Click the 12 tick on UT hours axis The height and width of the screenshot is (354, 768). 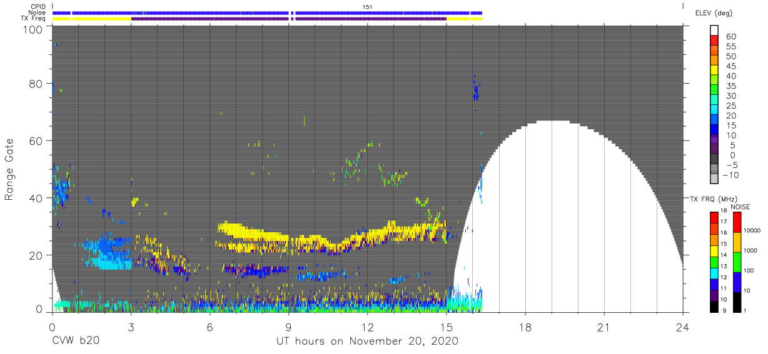coord(368,327)
